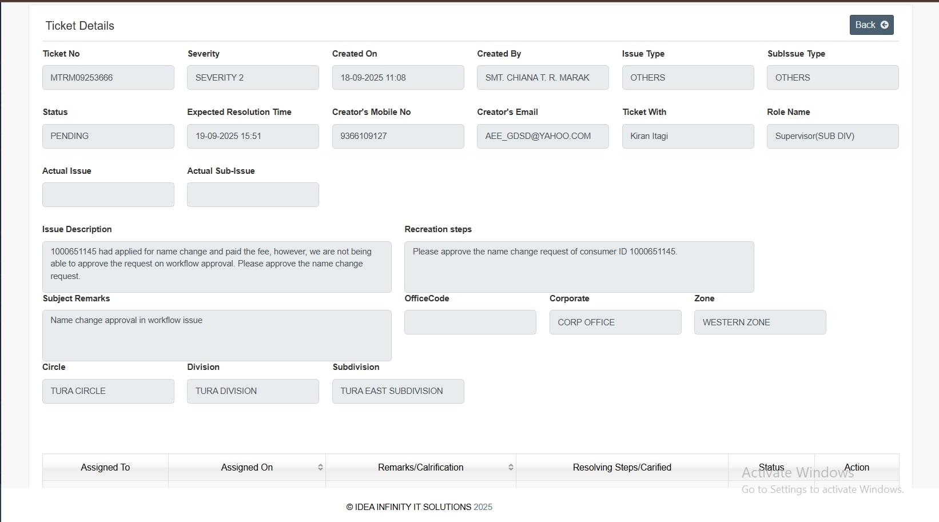
Task: Click the back arrow icon
Action: [885, 25]
